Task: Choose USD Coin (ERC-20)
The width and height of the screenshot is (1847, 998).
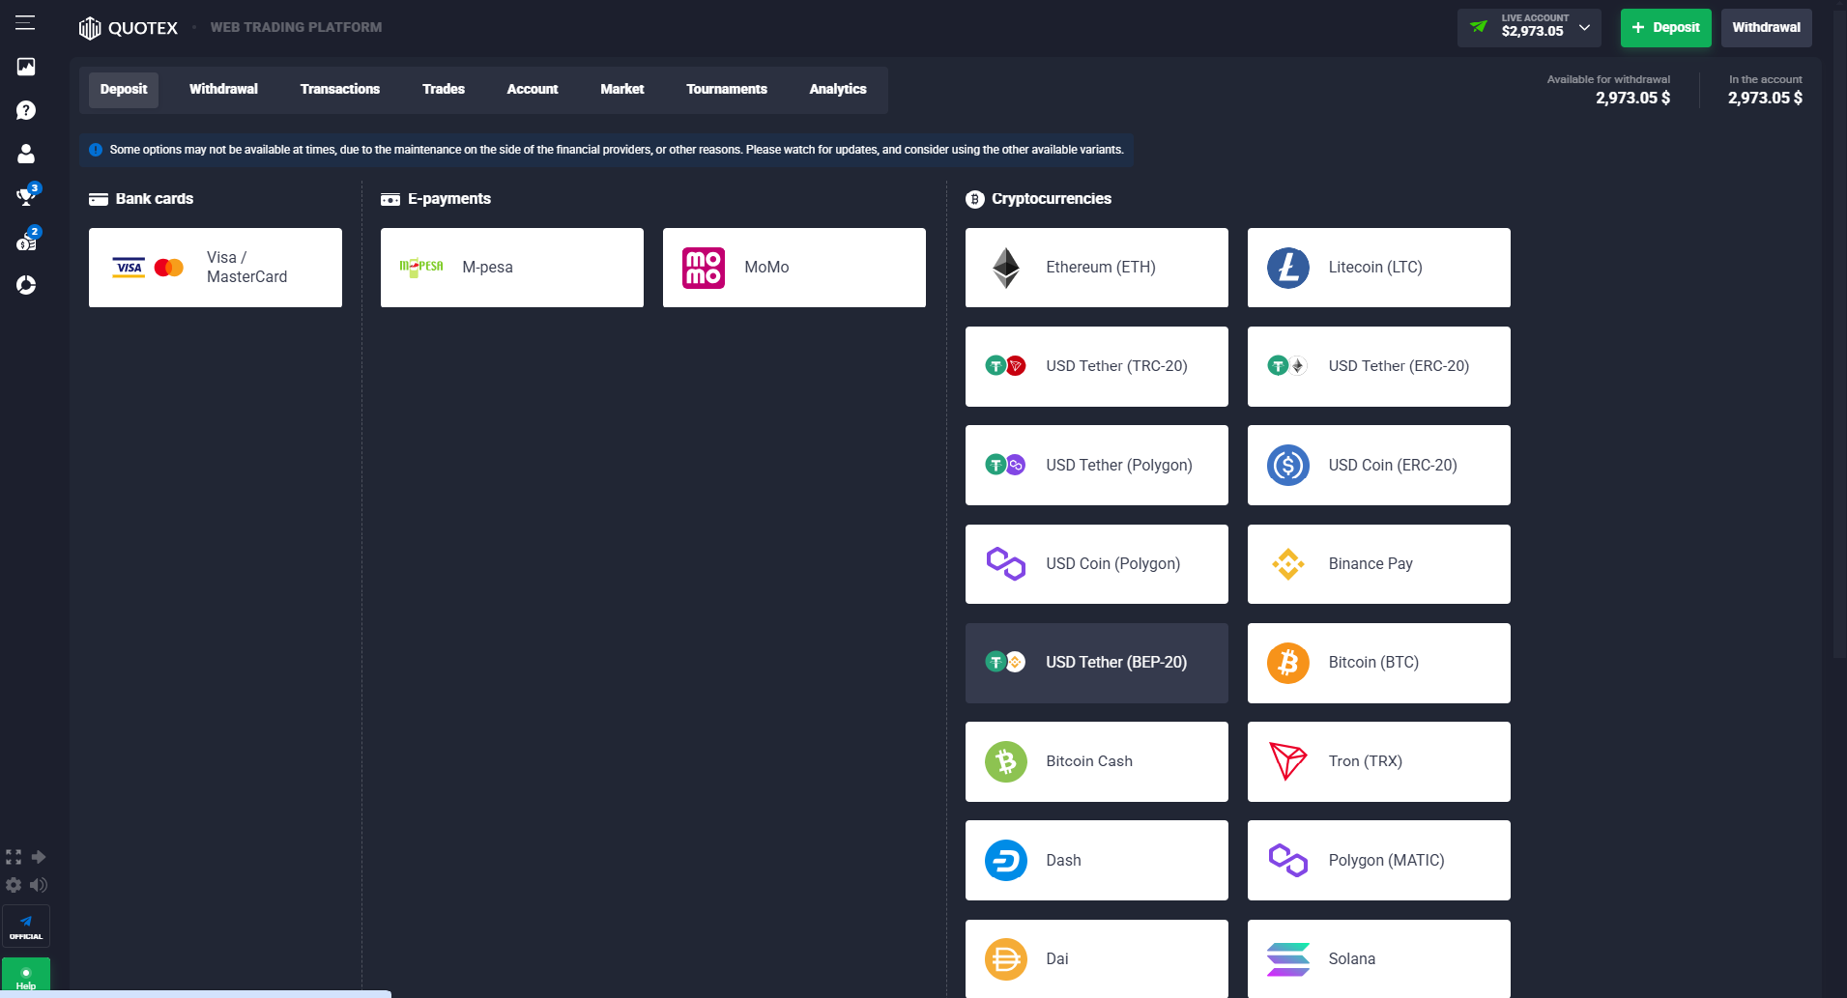Action: [1379, 465]
